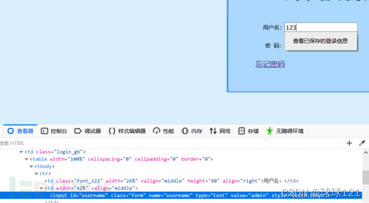Screen dimensions: 369x203
Task: Open the 无障碍环境 accessibility tab
Action: pos(285,131)
